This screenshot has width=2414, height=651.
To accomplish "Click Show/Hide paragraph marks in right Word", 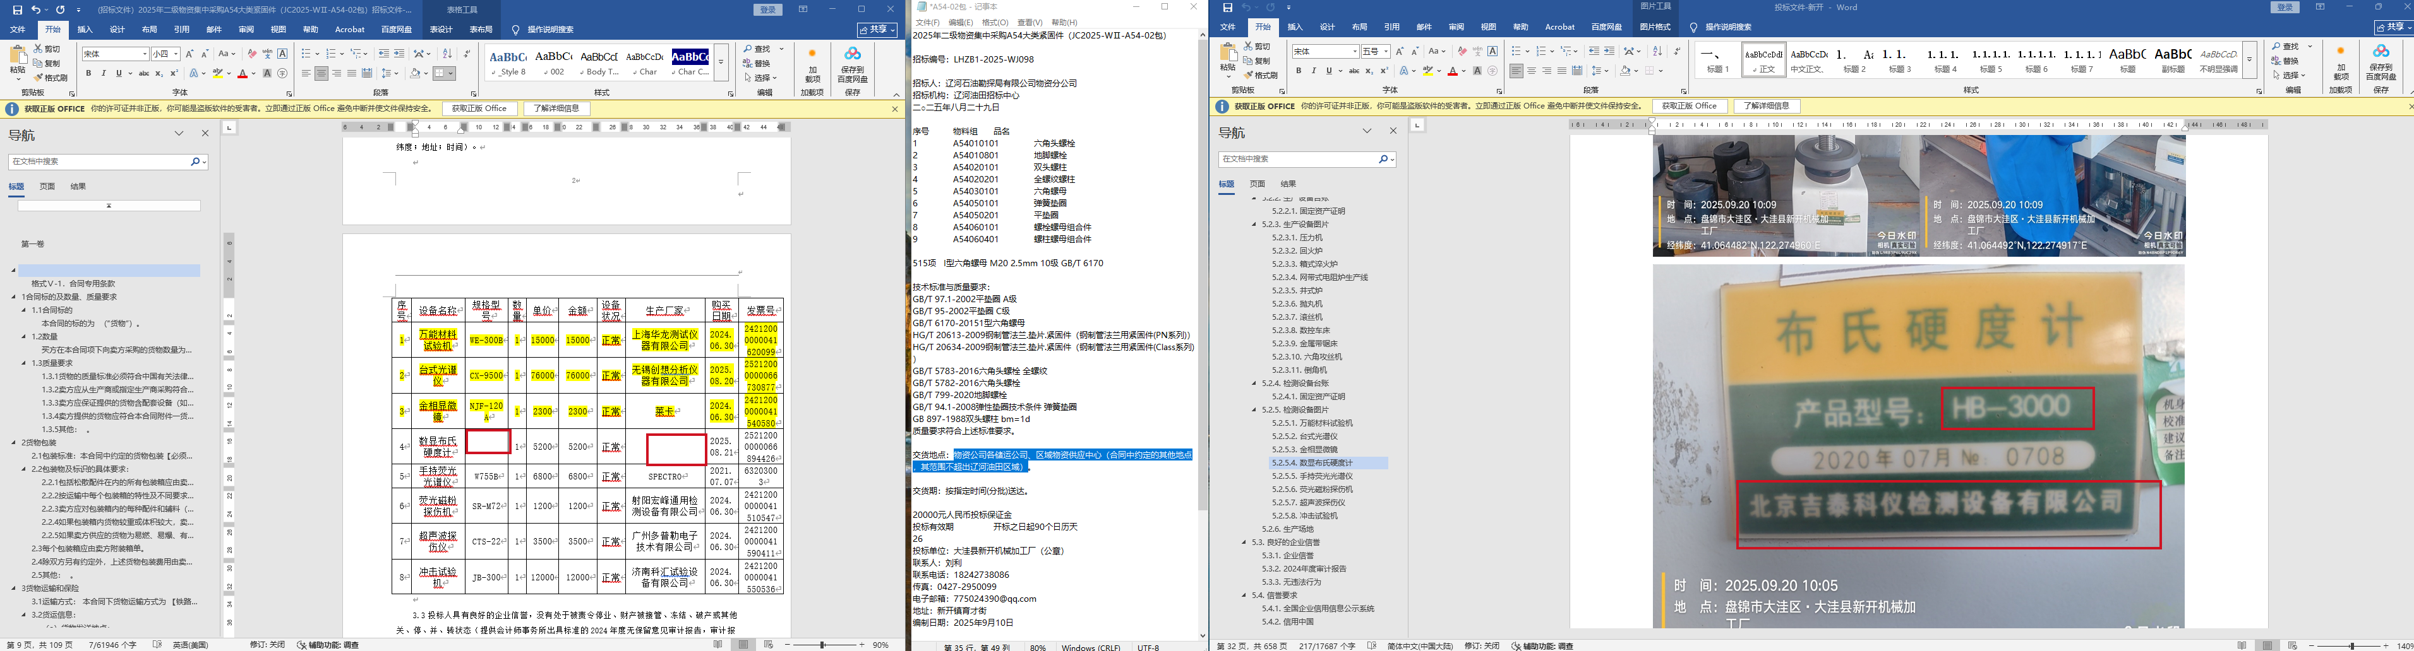I will click(1676, 52).
